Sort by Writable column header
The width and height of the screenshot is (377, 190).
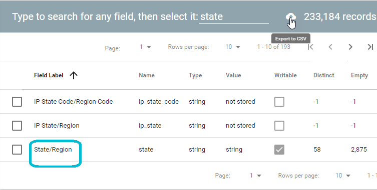tap(285, 75)
